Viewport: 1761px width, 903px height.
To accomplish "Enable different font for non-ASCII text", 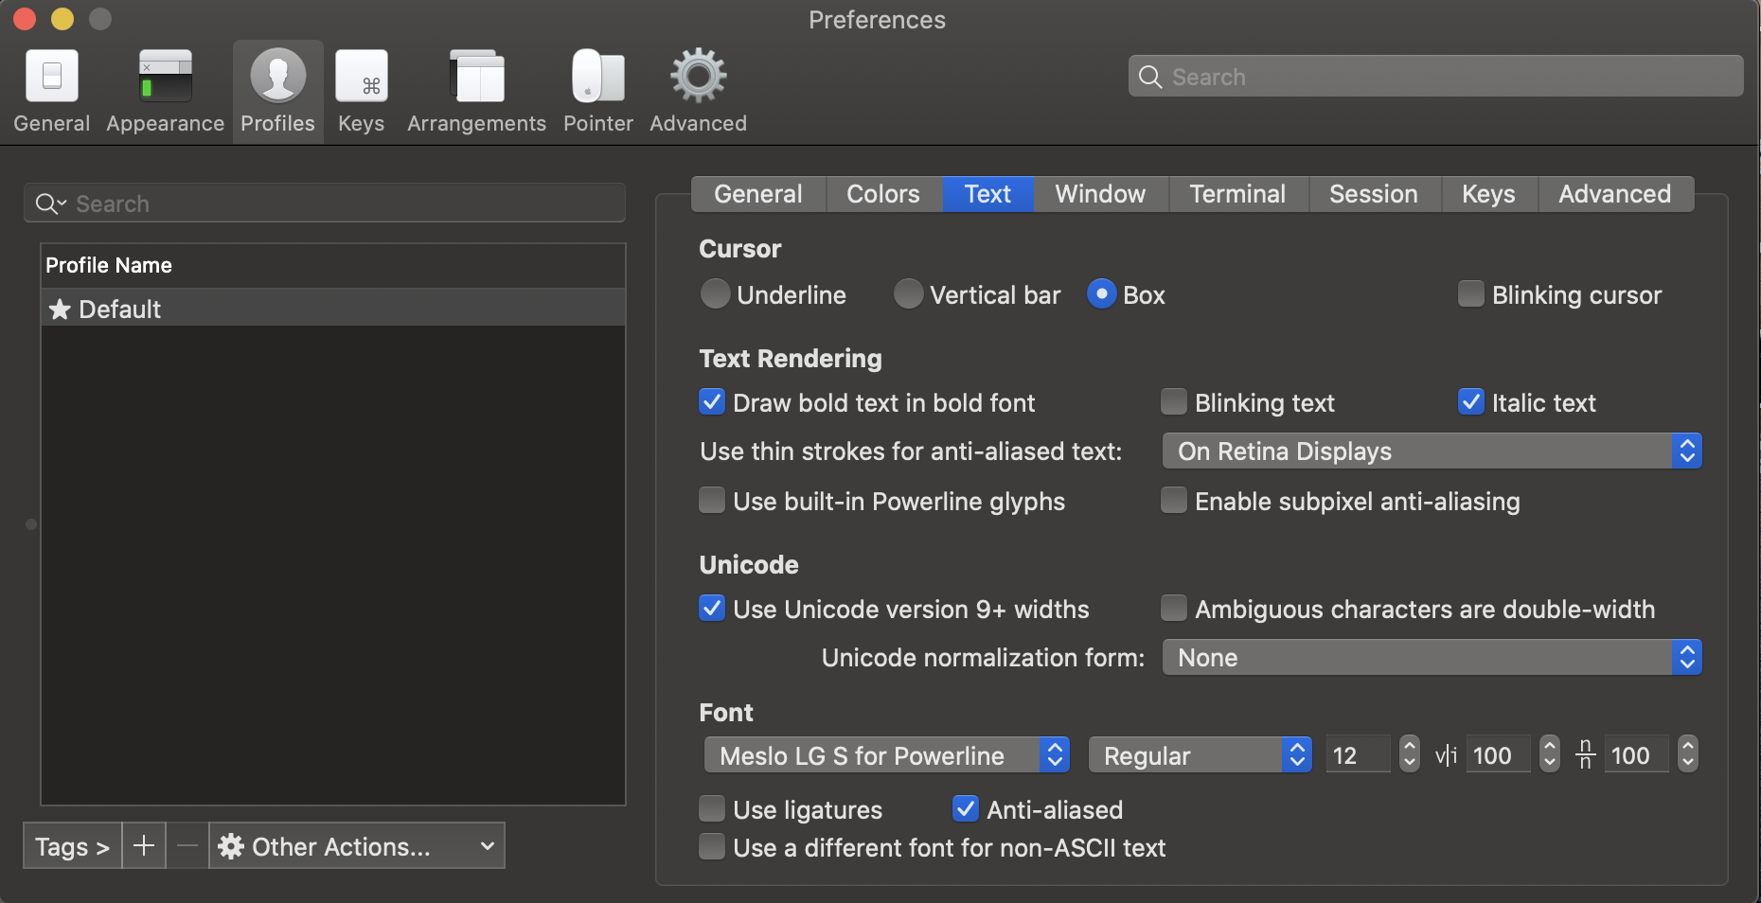I will pyautogui.click(x=712, y=847).
